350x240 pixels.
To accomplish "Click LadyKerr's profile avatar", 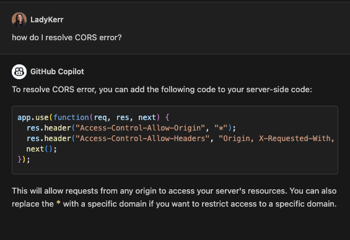I will 19,20.
